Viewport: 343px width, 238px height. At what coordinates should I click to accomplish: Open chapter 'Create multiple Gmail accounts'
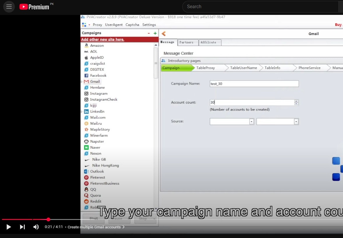coord(96,227)
